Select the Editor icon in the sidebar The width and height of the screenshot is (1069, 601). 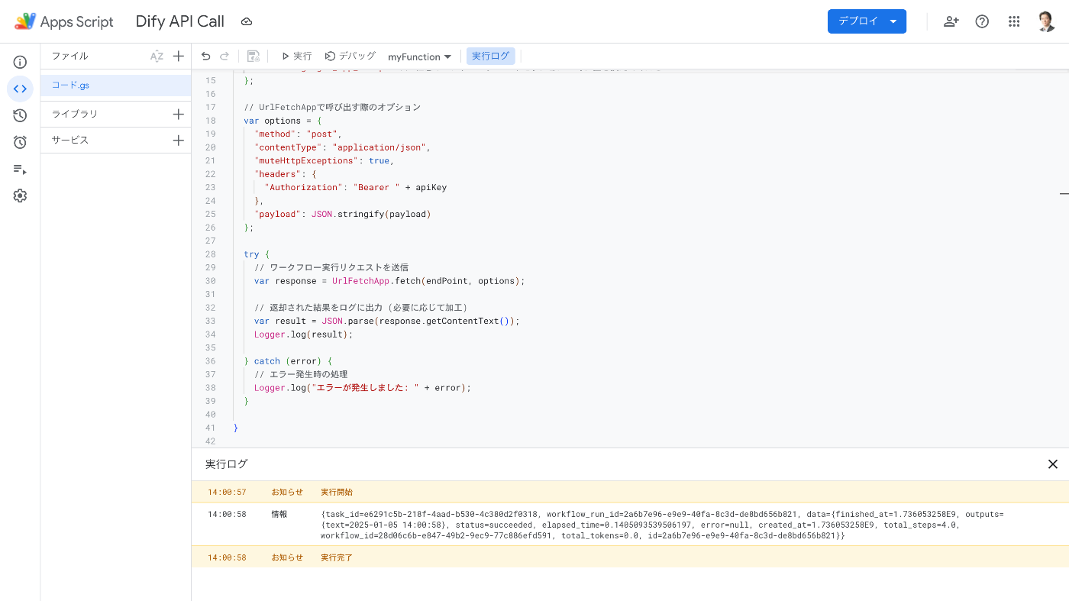[x=20, y=89]
